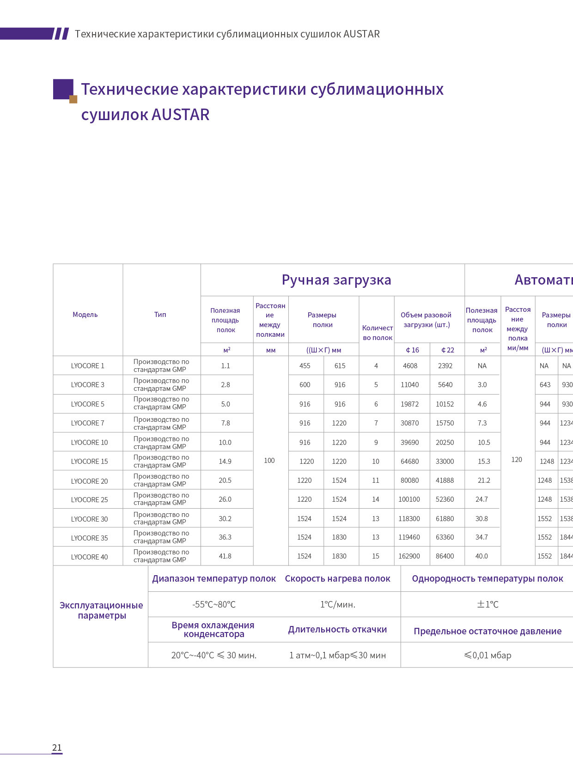Select the 'LYOCORE 40' model cell

click(90, 557)
